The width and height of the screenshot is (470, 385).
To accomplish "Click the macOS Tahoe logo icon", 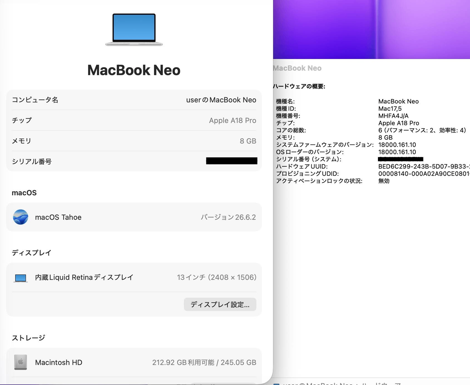I will (x=20, y=217).
